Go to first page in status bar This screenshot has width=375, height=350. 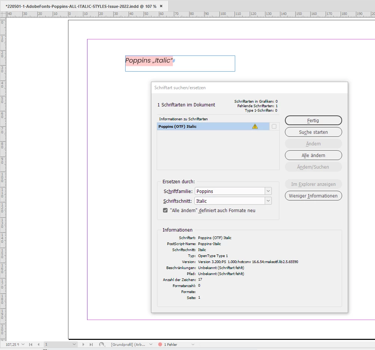click(31, 344)
